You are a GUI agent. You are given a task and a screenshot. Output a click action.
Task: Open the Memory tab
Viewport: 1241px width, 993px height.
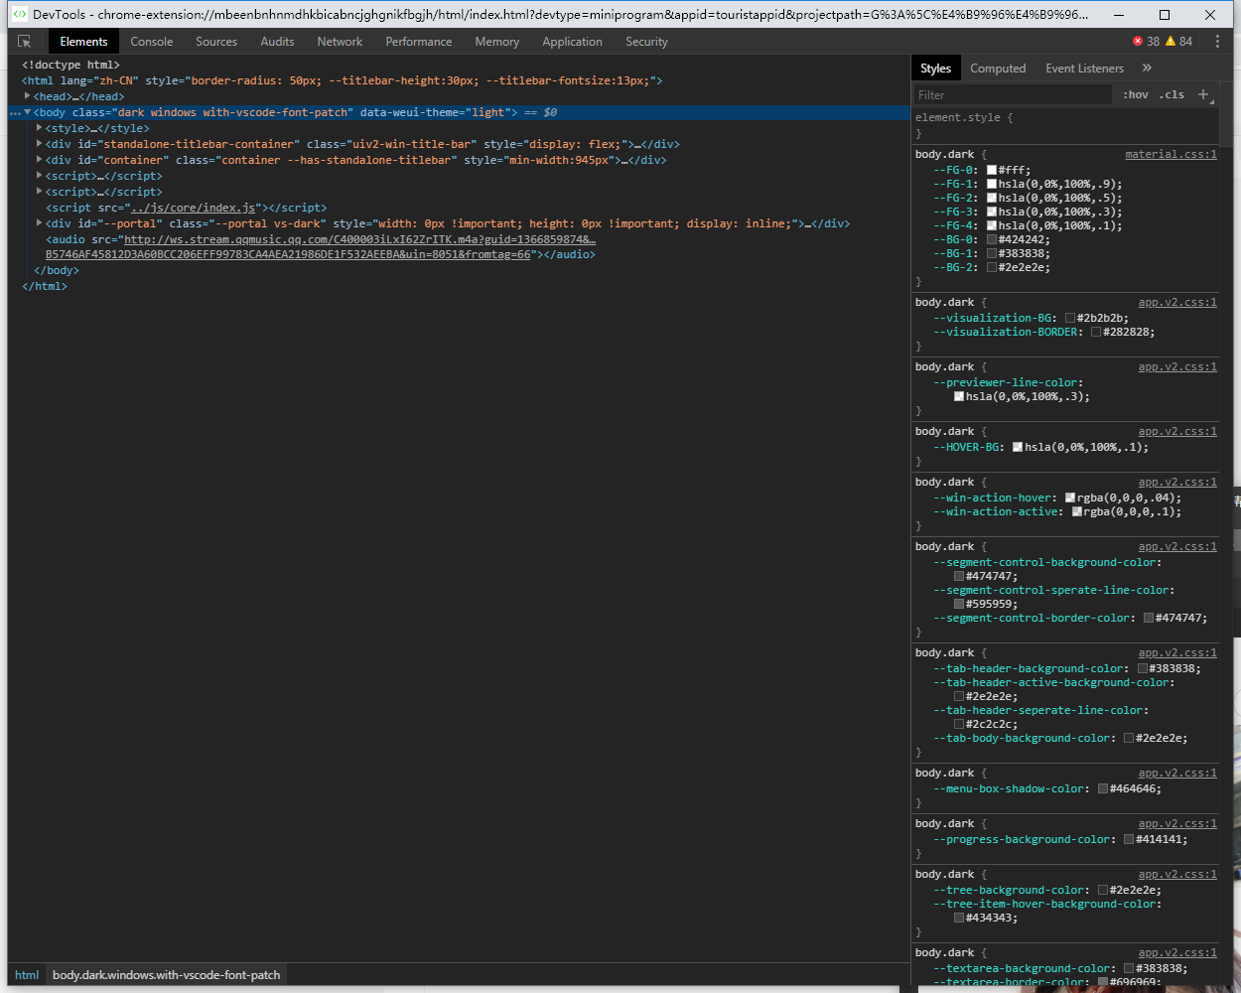tap(497, 42)
